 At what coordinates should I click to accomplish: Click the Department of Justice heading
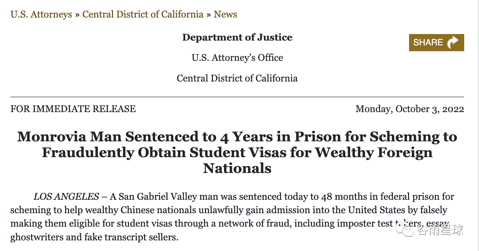pyautogui.click(x=237, y=37)
